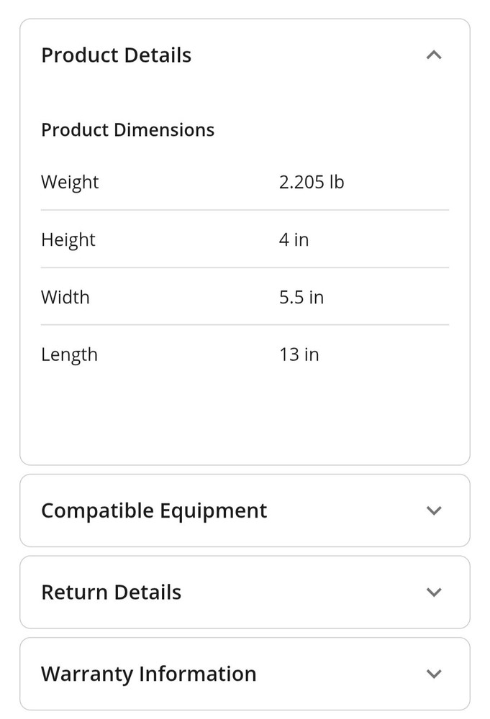Viewport: 490px width, 719px height.
Task: Open the Warranty Information section title
Action: click(148, 674)
